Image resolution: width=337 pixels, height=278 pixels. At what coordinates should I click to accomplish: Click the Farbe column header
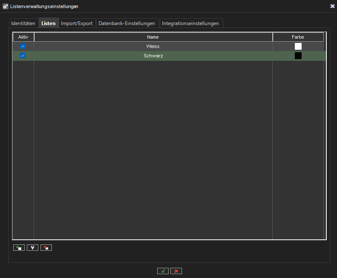click(298, 37)
